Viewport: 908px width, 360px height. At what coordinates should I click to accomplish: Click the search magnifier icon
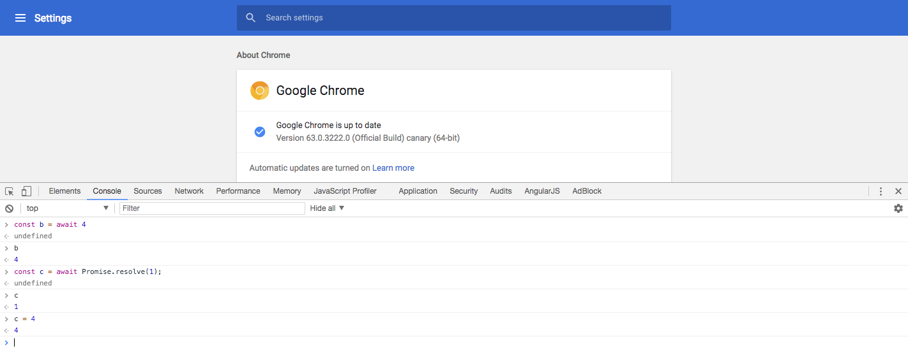click(x=251, y=18)
